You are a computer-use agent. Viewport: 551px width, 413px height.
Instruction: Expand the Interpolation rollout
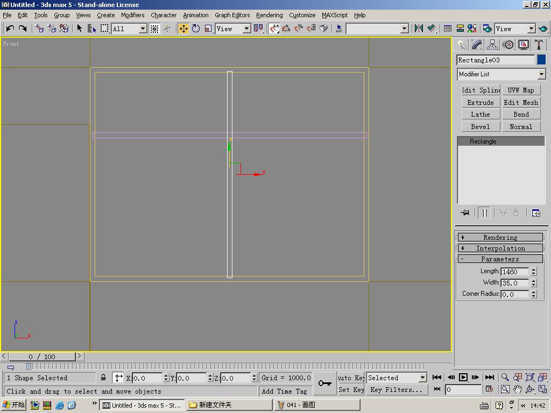point(500,248)
